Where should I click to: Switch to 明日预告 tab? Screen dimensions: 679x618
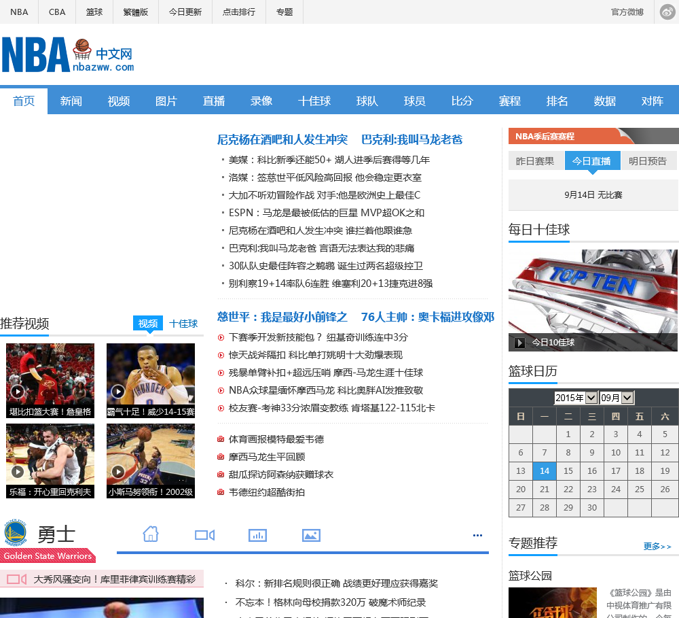pyautogui.click(x=648, y=161)
